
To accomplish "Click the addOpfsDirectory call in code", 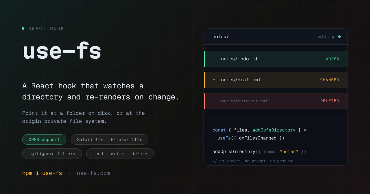I will click(x=234, y=152).
